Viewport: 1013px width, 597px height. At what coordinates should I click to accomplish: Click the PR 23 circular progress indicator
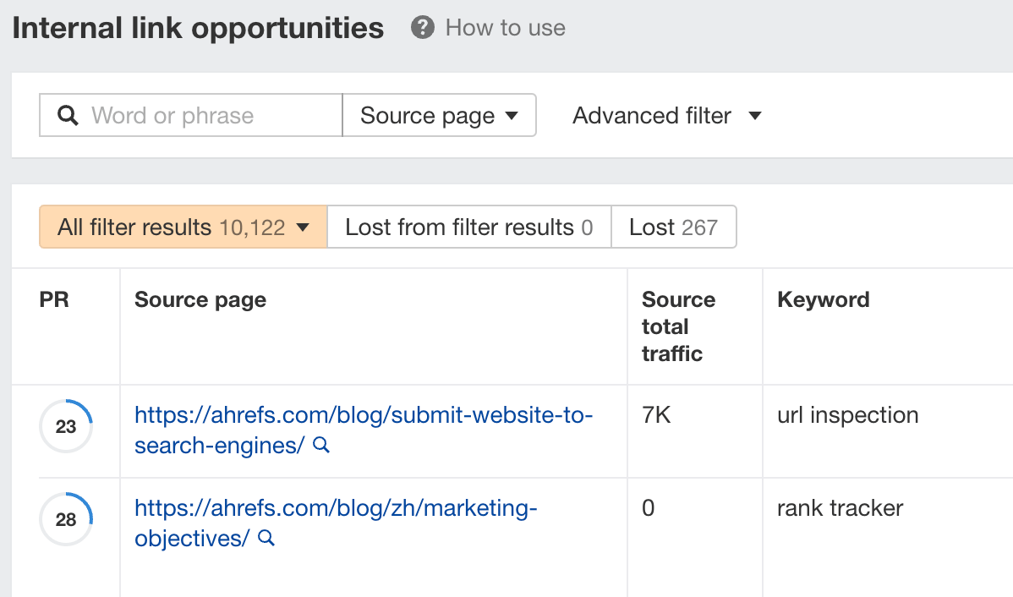65,426
